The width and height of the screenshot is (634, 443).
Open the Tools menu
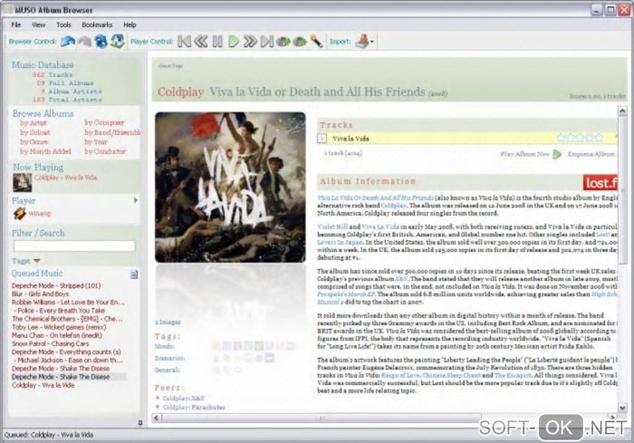[63, 25]
